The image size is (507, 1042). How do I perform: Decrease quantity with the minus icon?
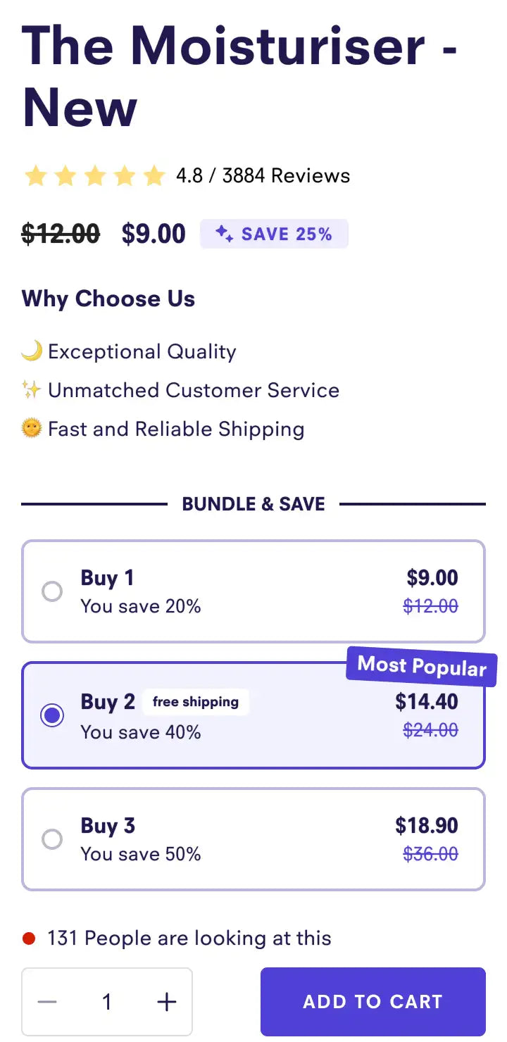[x=47, y=1002]
